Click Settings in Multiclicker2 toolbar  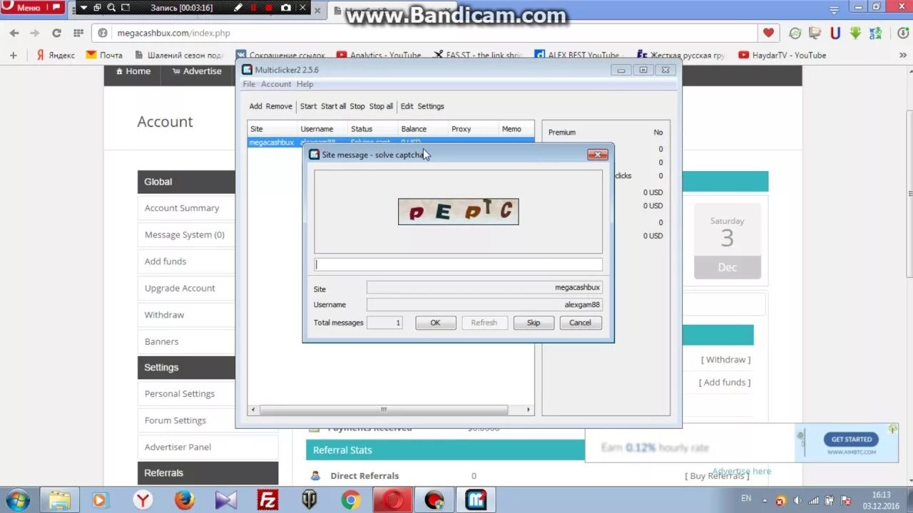[431, 106]
